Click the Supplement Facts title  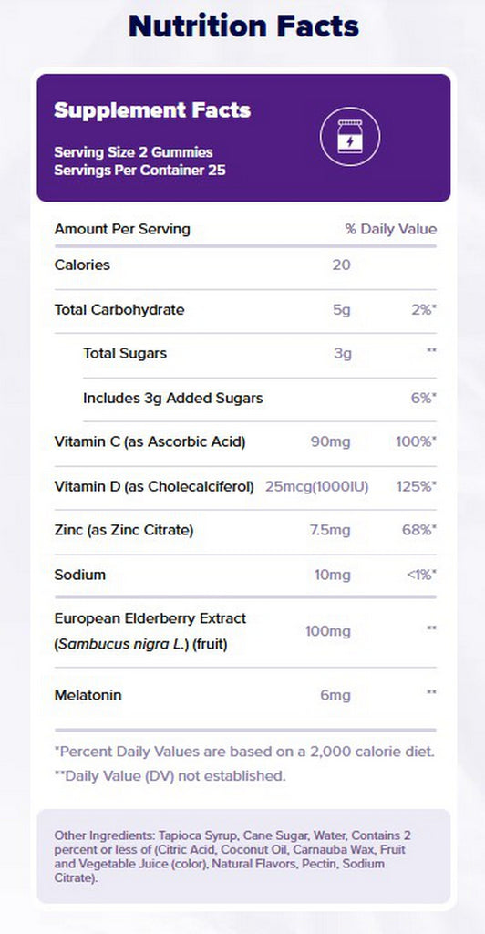pyautogui.click(x=152, y=110)
